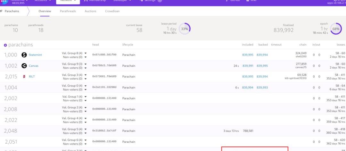
Task: Expand Val. Group 5 (4) dropdown
Action: point(86,129)
